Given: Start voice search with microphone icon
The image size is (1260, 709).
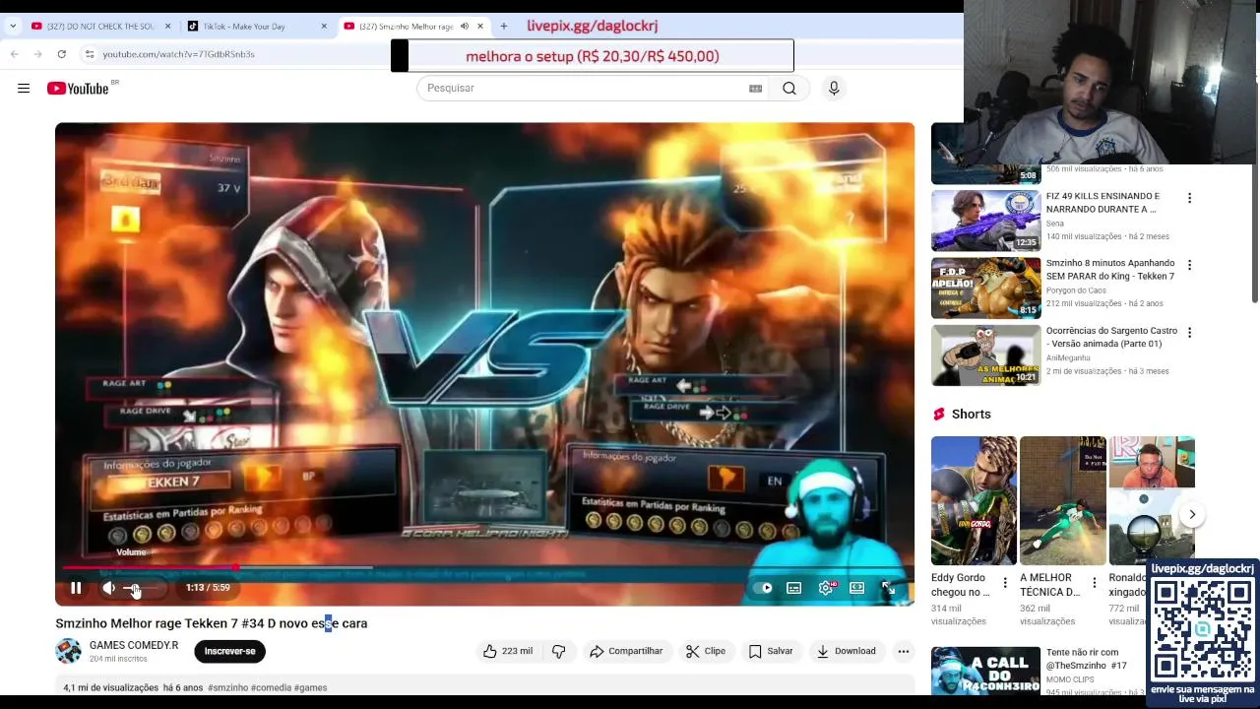Looking at the screenshot, I should click(x=834, y=89).
